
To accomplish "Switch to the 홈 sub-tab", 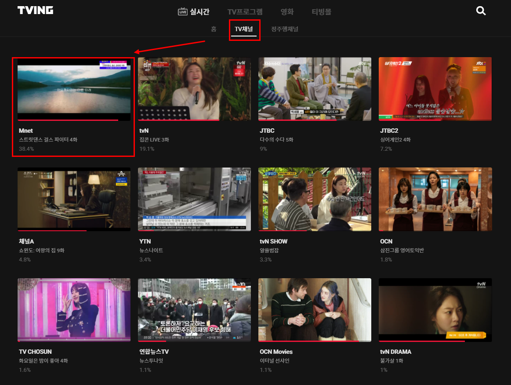I will [x=214, y=29].
